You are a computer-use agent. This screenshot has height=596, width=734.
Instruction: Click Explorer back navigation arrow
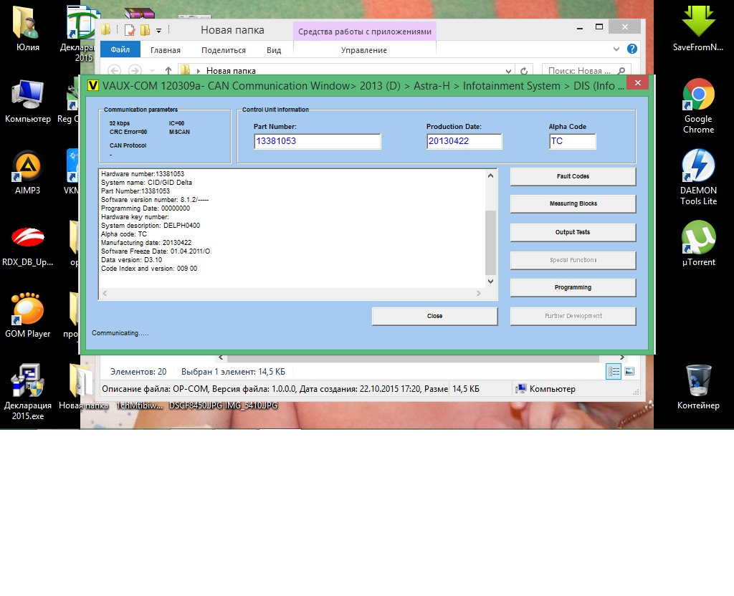(x=114, y=71)
